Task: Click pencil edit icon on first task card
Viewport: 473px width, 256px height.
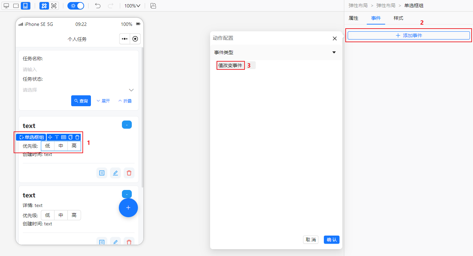Action: [x=115, y=173]
